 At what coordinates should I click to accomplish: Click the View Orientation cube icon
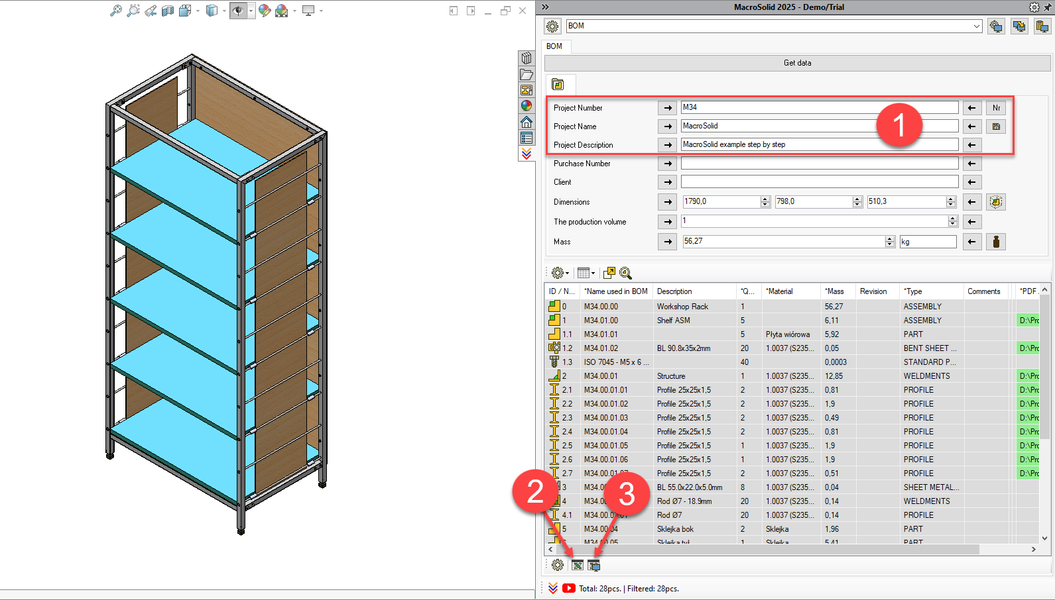[x=185, y=11]
